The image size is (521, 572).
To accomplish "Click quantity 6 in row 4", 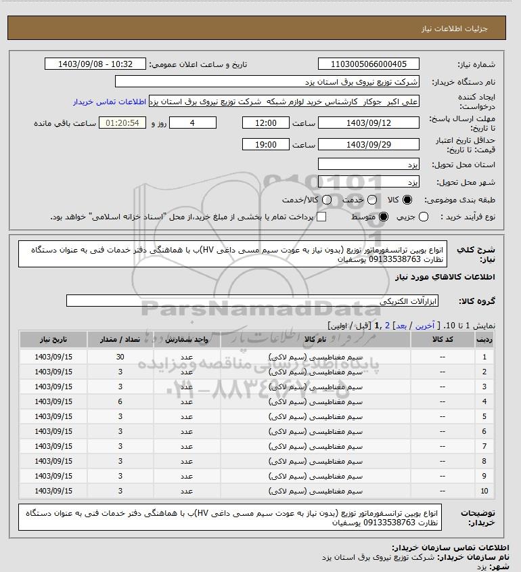I will (x=120, y=401).
